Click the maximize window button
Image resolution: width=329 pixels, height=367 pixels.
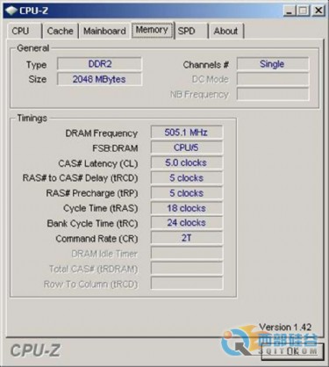pos(304,11)
